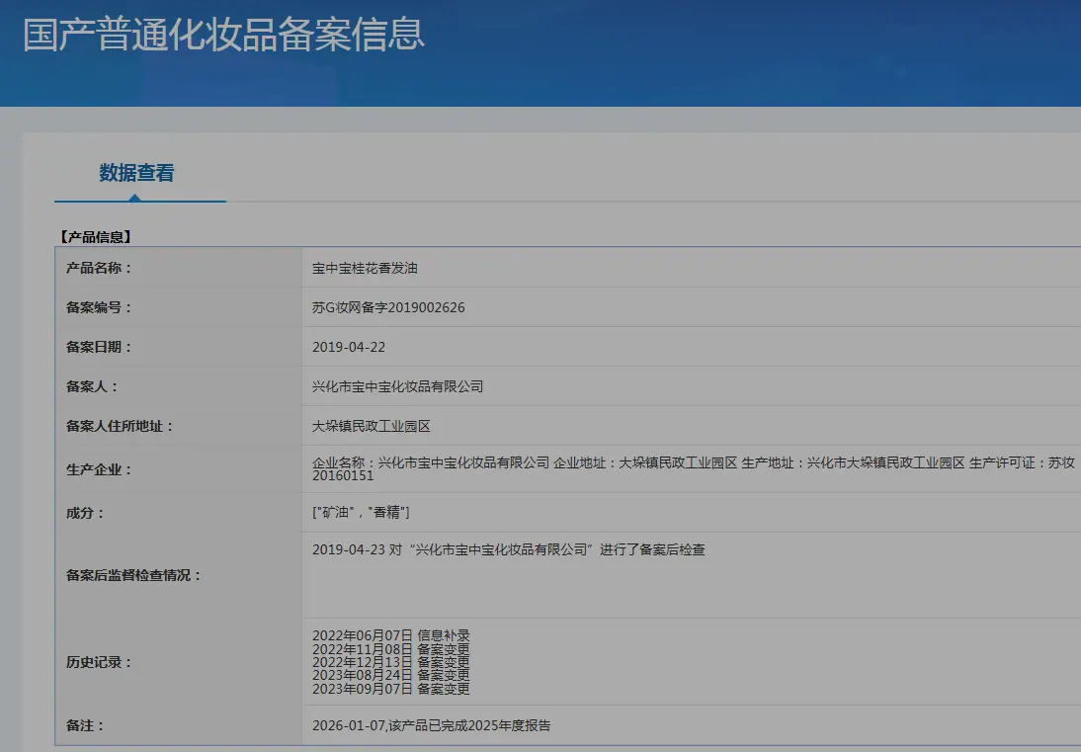Click the 备案人住所地址 label
The width and height of the screenshot is (1081, 752).
[120, 426]
